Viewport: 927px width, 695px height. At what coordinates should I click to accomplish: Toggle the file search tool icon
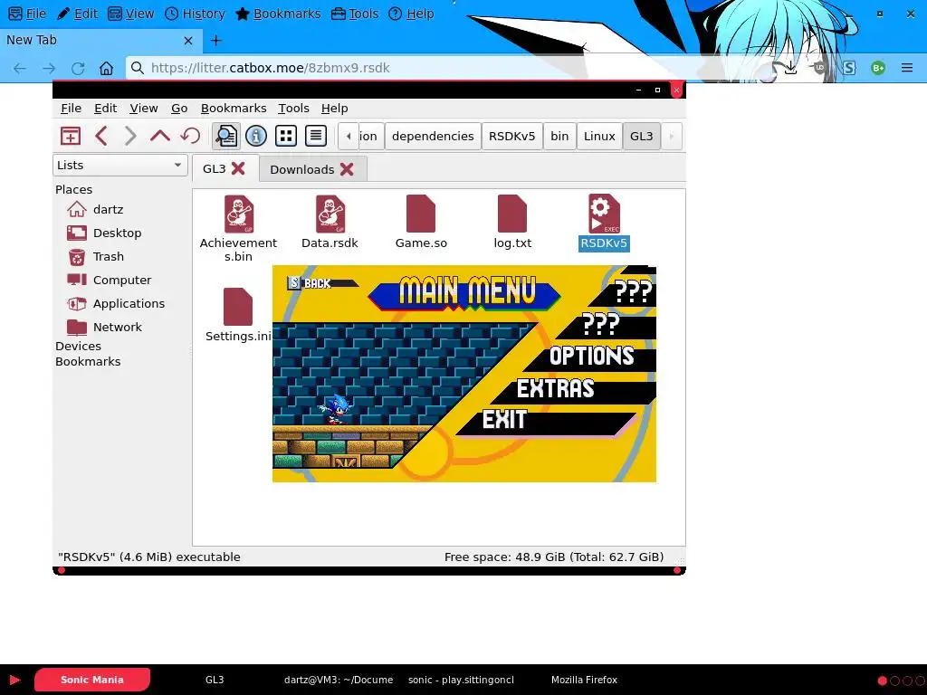225,136
